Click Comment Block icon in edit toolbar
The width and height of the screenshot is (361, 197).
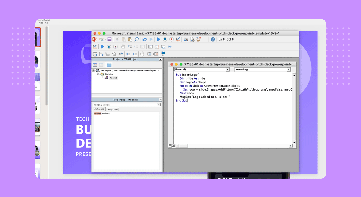click(x=149, y=54)
